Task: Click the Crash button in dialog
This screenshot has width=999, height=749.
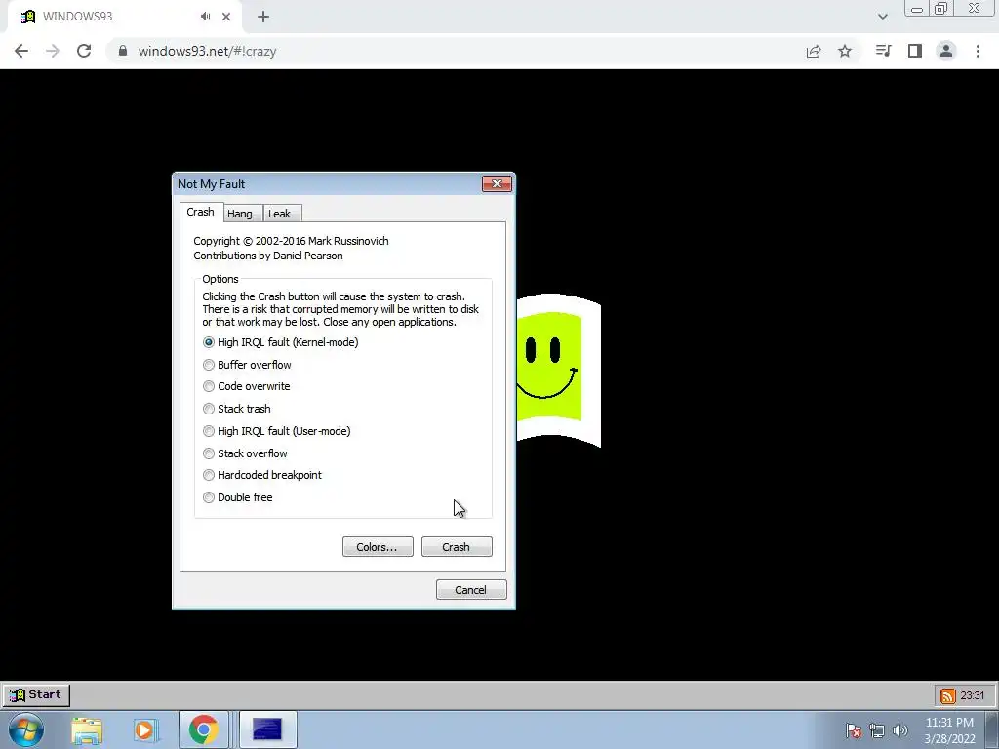Action: click(457, 547)
